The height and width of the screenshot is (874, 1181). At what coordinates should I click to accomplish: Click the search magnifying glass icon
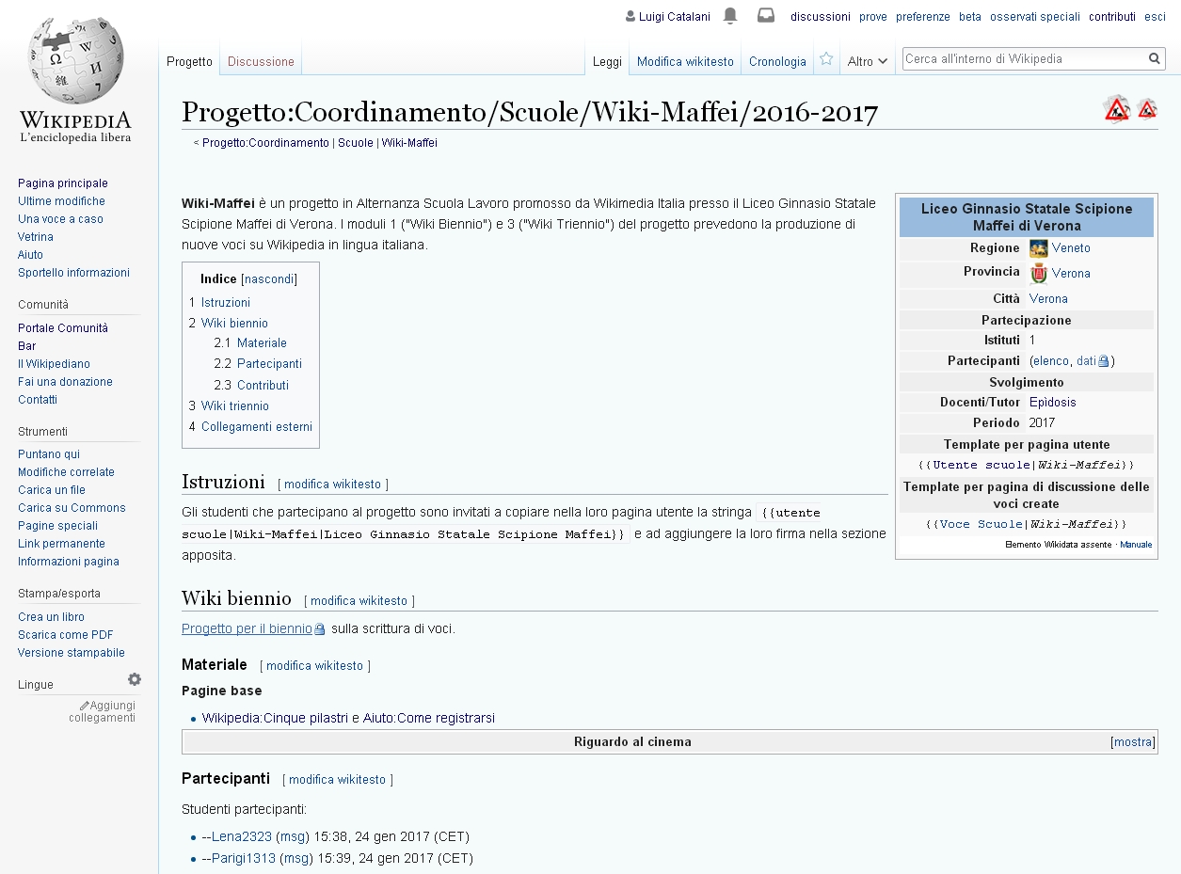click(x=1155, y=59)
